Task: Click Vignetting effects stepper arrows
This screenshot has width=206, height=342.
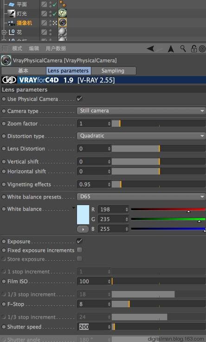Action: tap(109, 185)
